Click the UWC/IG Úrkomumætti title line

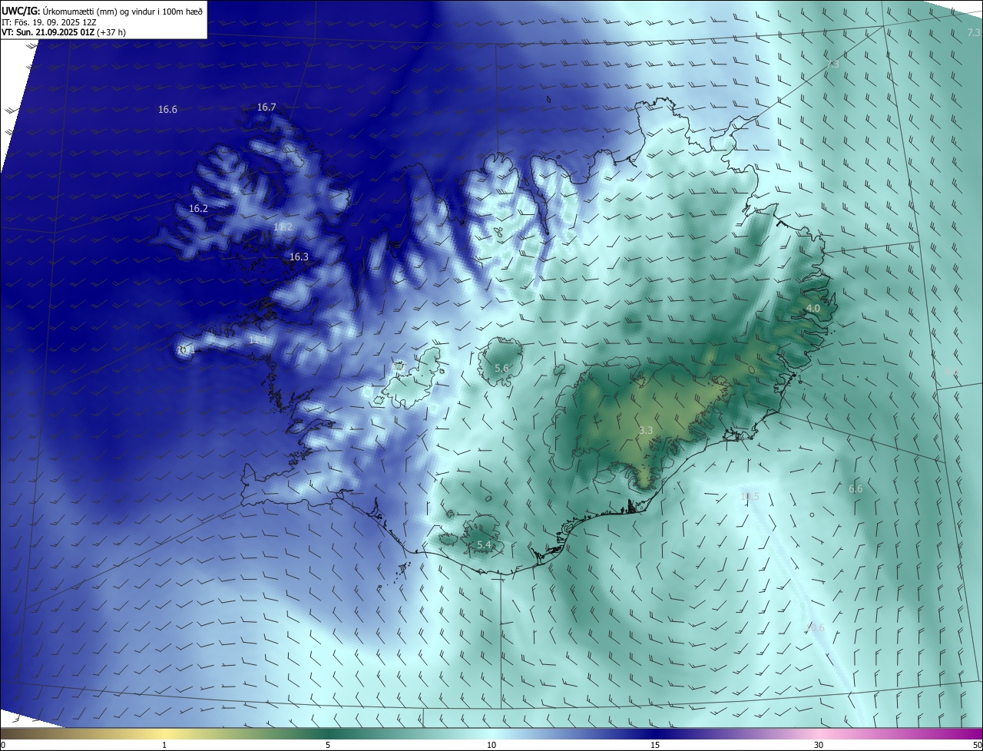tap(102, 10)
